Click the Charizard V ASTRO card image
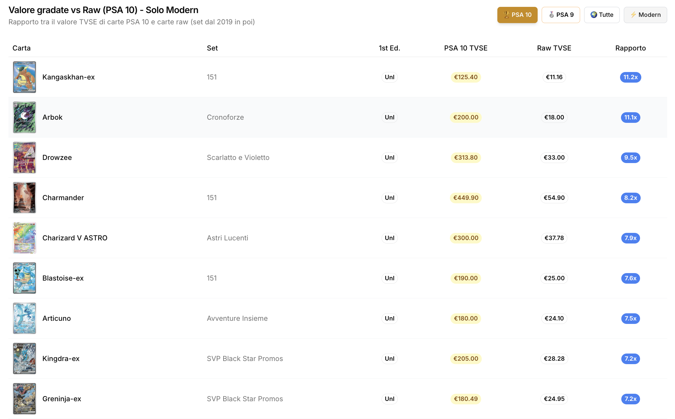Viewport: 675px width, 419px height. coord(24,238)
